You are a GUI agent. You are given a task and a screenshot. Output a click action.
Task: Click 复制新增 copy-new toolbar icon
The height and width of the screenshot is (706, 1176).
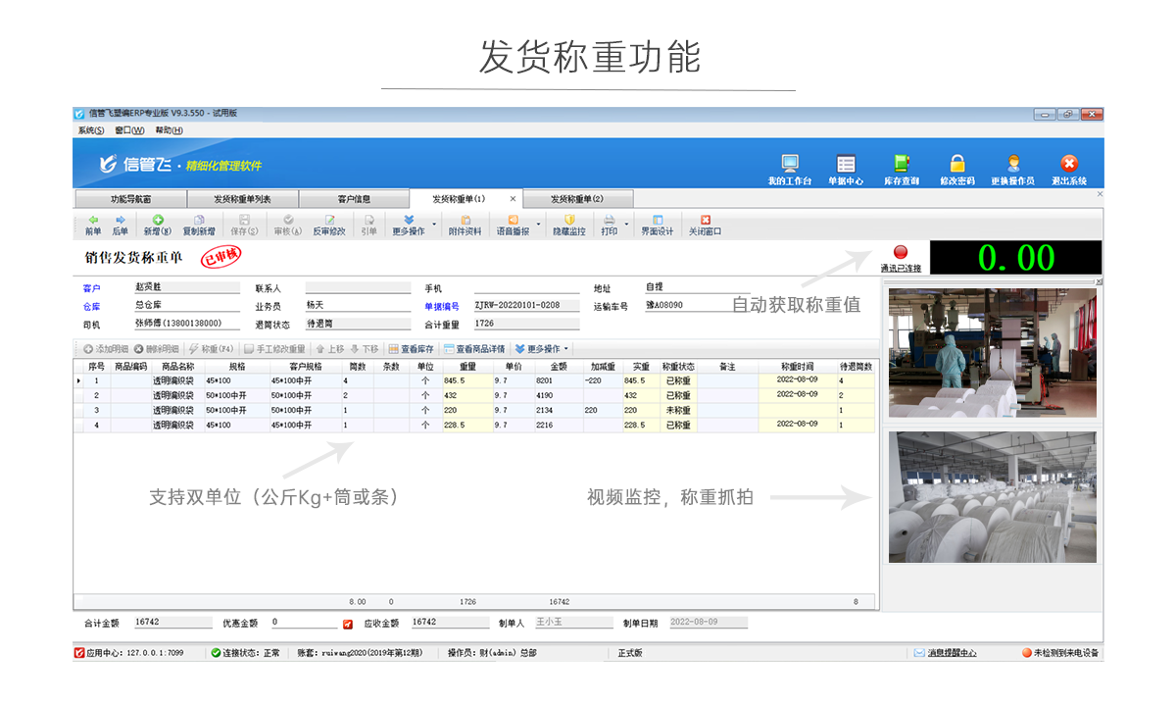(x=199, y=225)
